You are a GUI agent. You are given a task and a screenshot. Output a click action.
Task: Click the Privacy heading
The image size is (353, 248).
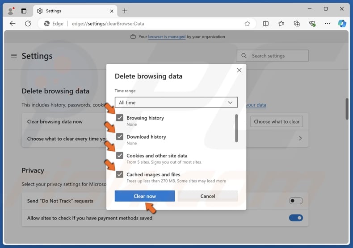pos(33,170)
